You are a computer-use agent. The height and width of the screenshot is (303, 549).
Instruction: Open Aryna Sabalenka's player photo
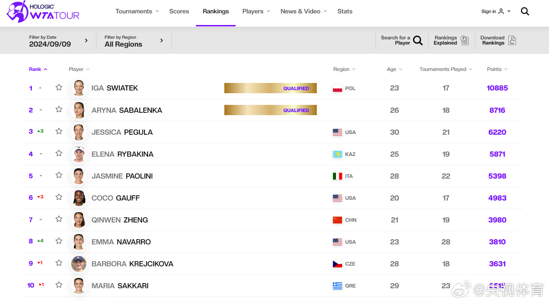pos(79,110)
